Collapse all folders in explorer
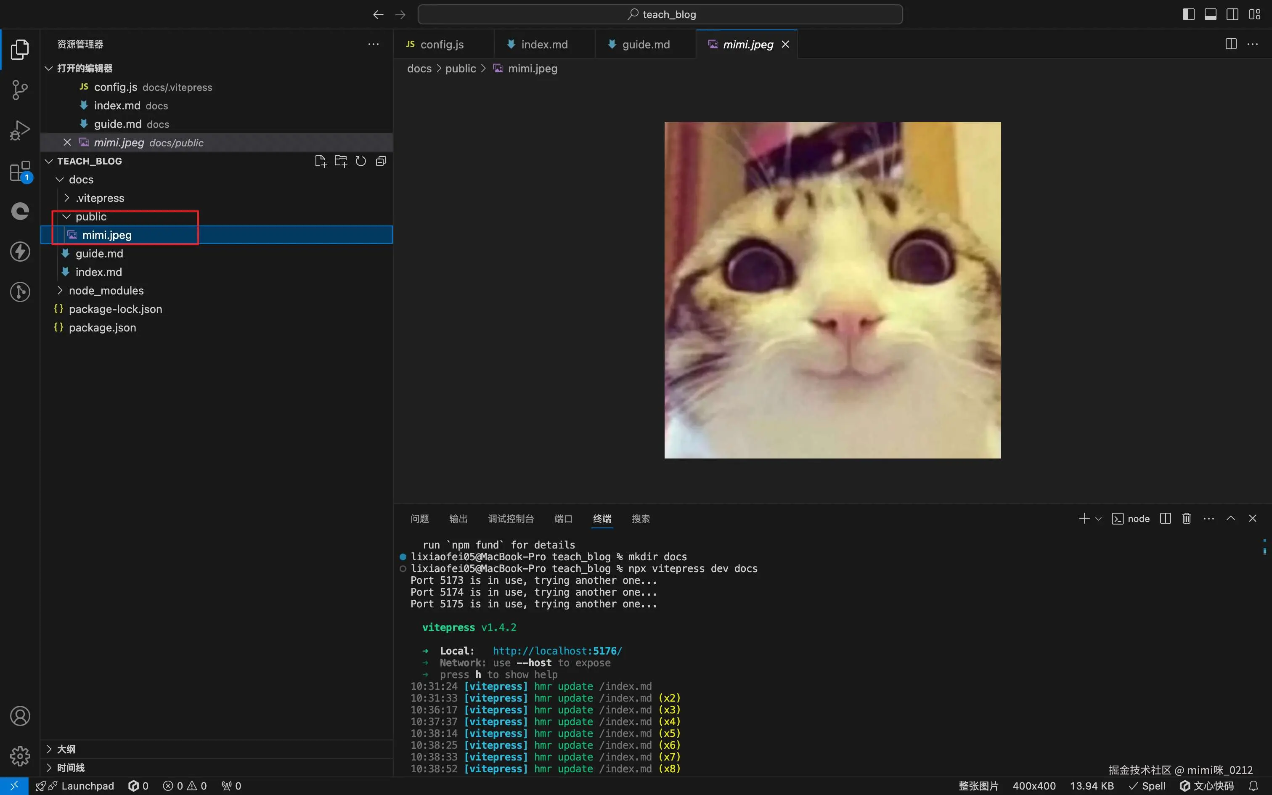The image size is (1272, 795). click(x=381, y=162)
